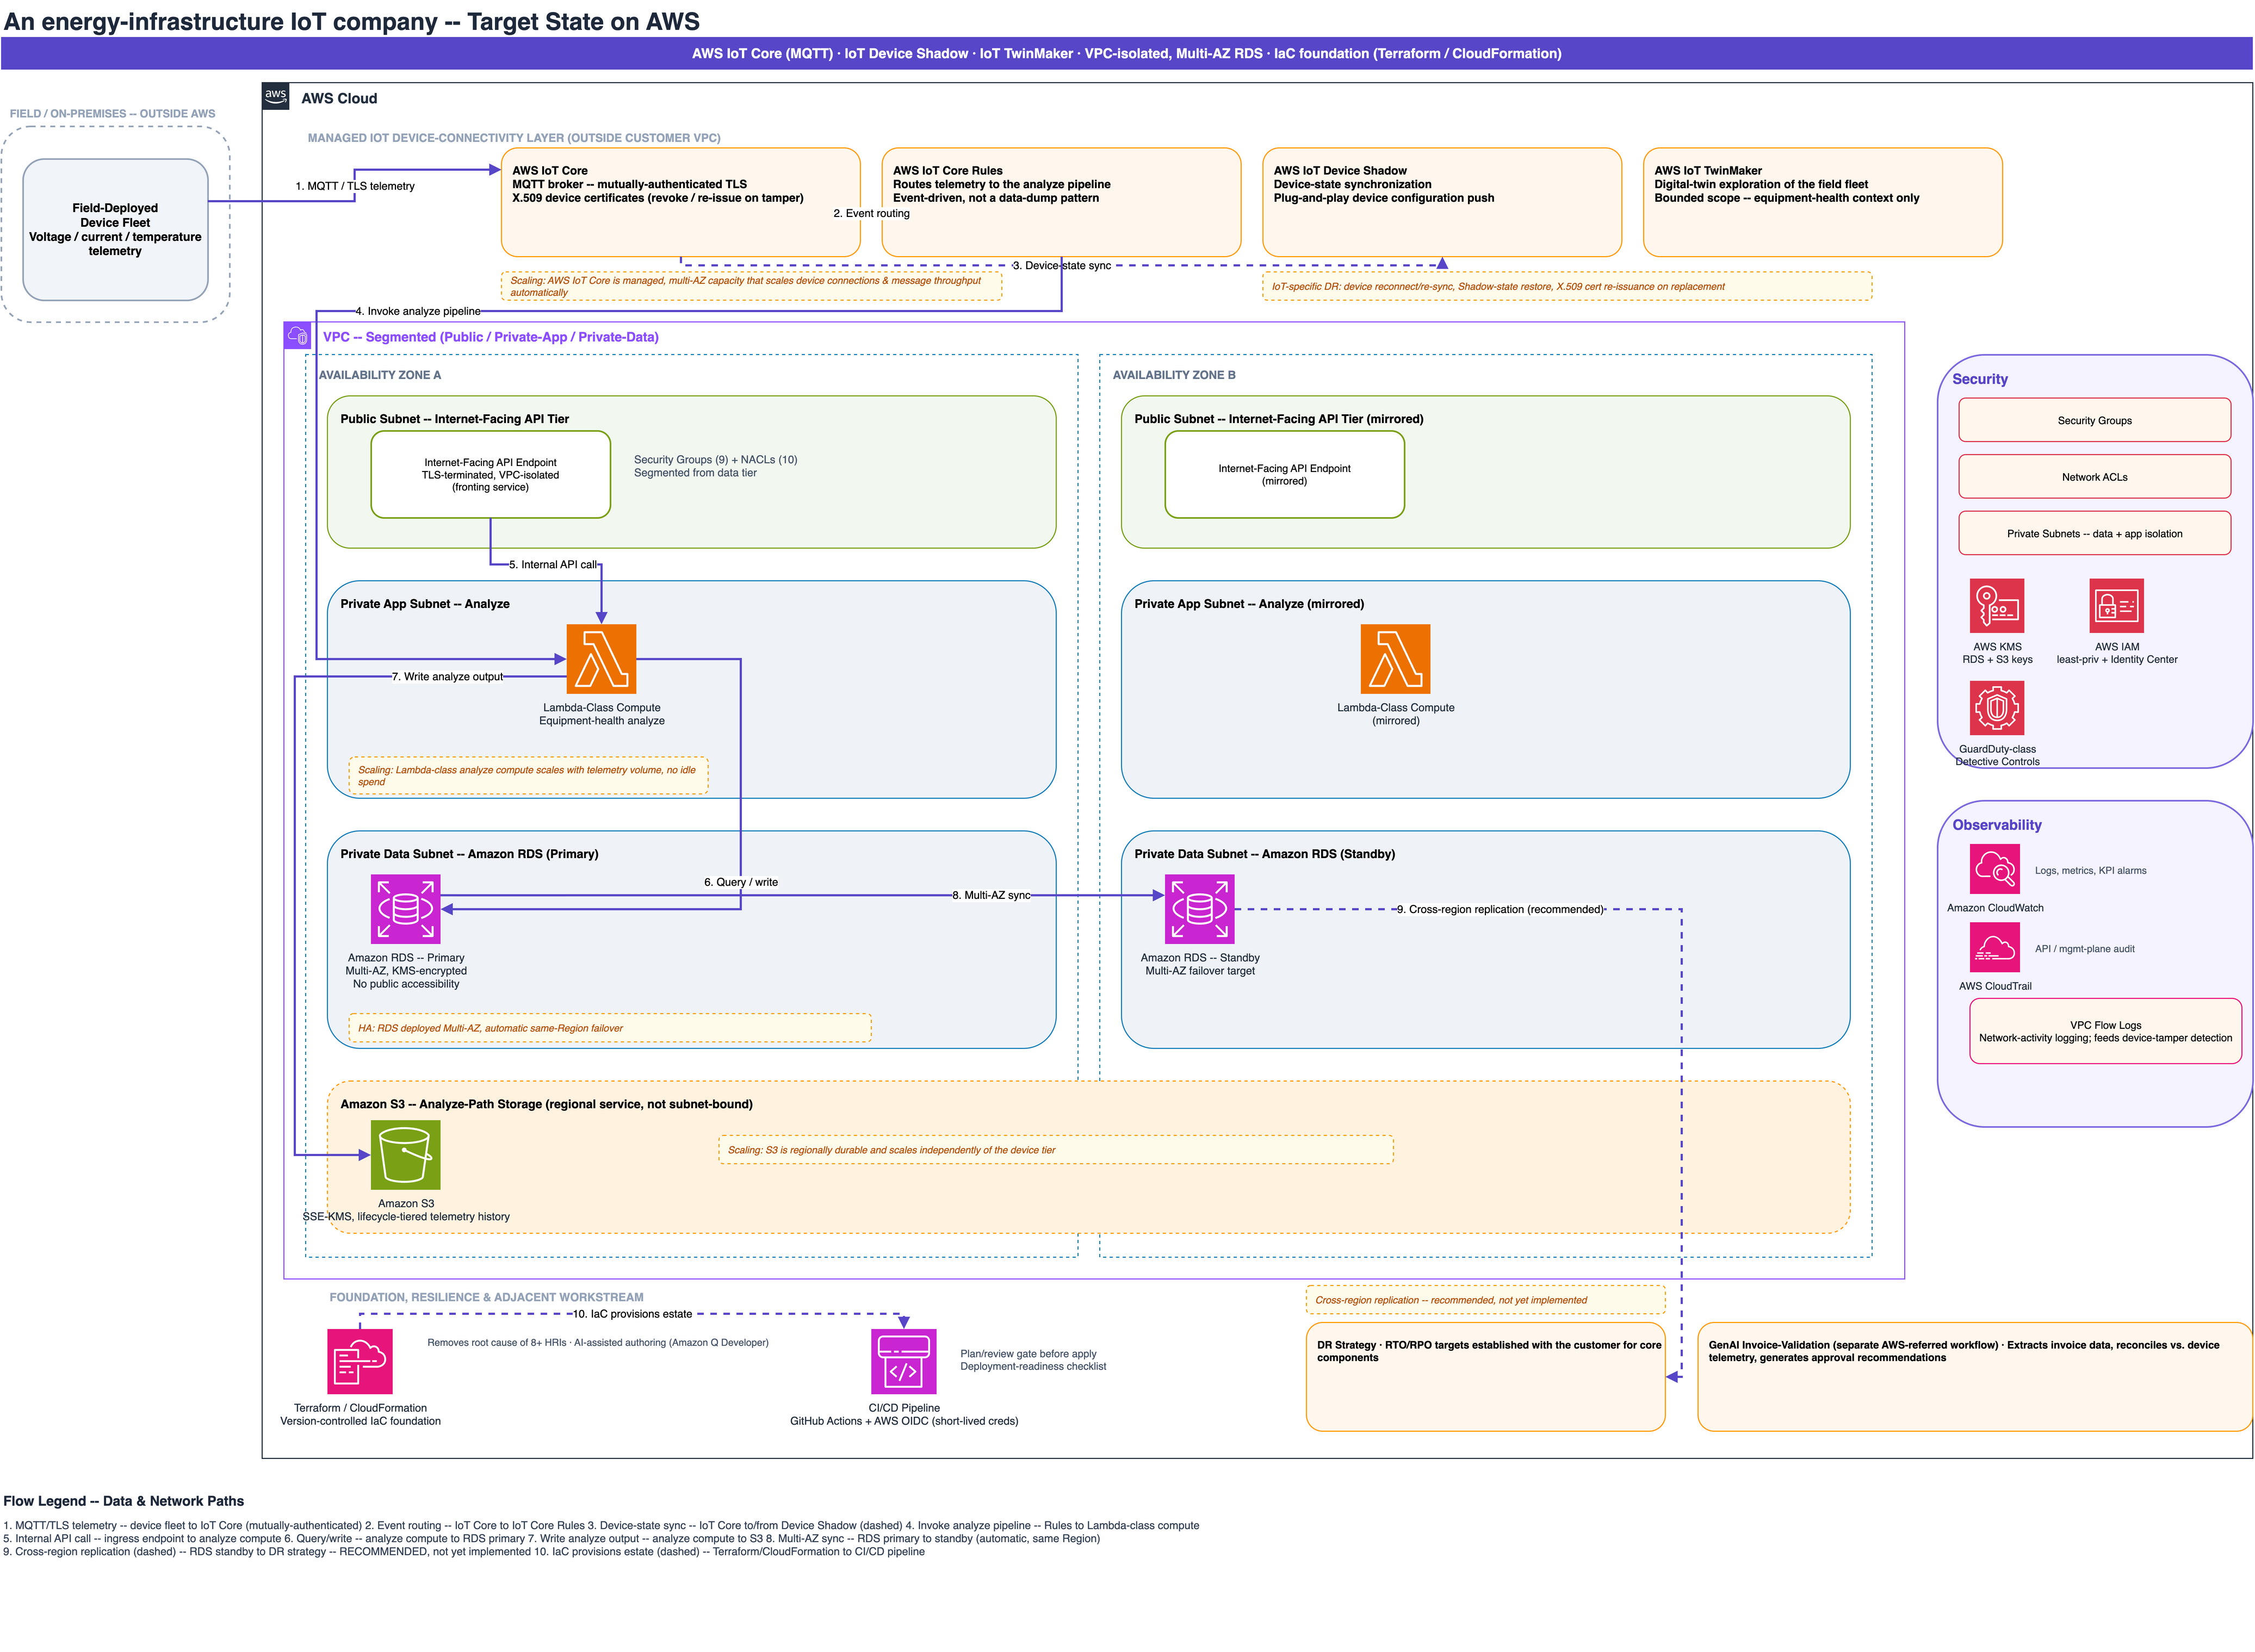The width and height of the screenshot is (2255, 1652).
Task: Select the CI/CD Pipeline icon
Action: pos(903,1361)
